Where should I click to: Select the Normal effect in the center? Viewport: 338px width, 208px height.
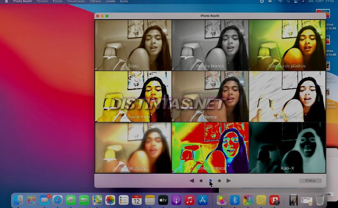(x=210, y=97)
